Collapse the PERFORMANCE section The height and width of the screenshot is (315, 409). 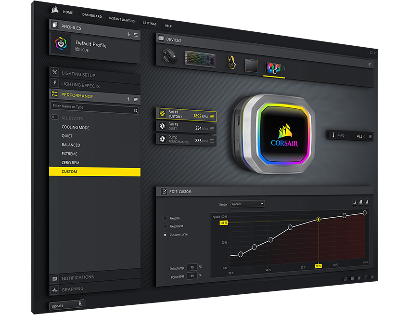click(x=77, y=95)
